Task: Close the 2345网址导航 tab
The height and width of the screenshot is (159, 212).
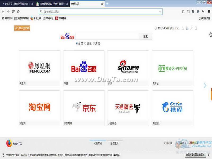Action: click(x=67, y=4)
